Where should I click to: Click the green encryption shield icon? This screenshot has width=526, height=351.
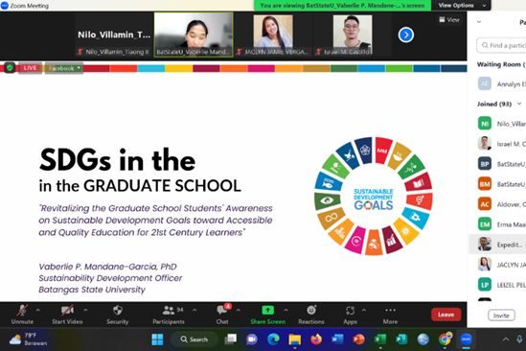click(x=10, y=68)
